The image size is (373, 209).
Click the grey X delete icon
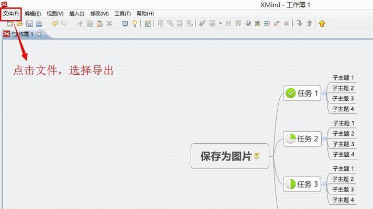point(109,23)
